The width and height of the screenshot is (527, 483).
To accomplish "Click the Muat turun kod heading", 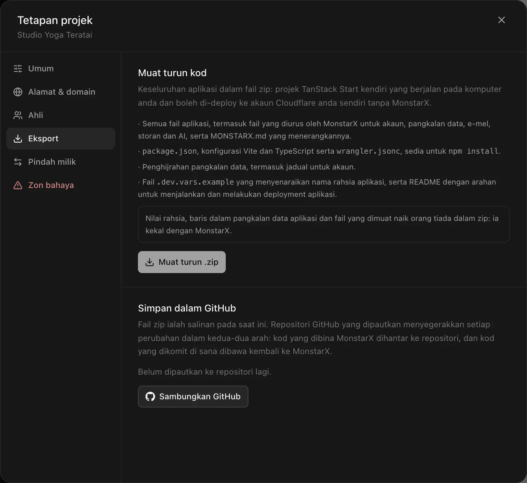I will (172, 73).
